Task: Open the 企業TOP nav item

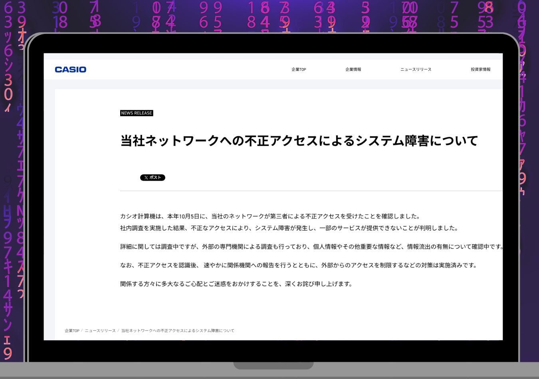Action: (x=299, y=69)
